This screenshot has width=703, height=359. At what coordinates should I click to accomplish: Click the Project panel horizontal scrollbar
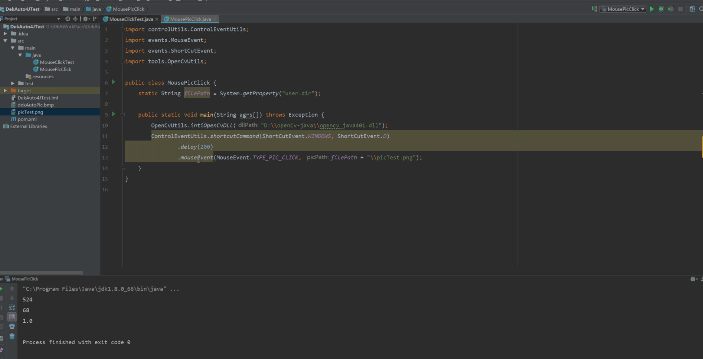[x=41, y=273]
